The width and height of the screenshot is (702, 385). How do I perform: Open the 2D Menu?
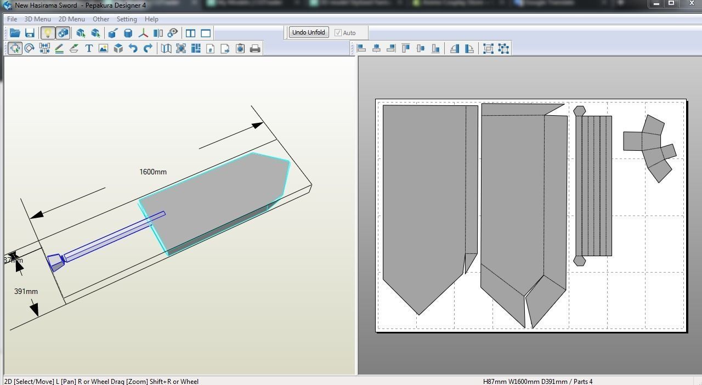coord(72,19)
